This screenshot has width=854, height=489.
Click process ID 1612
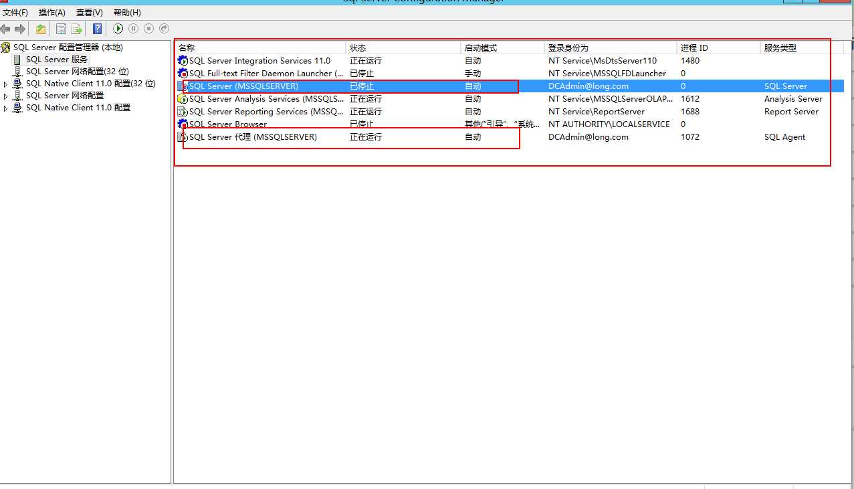[x=690, y=99]
